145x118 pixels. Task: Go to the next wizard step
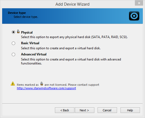pos(84,110)
